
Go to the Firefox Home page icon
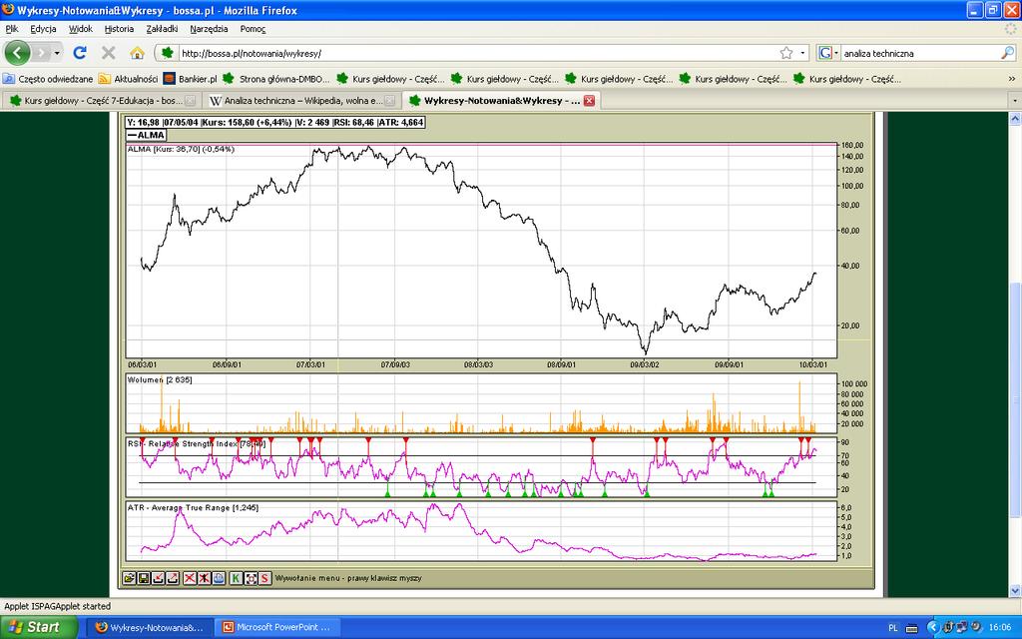click(x=137, y=53)
